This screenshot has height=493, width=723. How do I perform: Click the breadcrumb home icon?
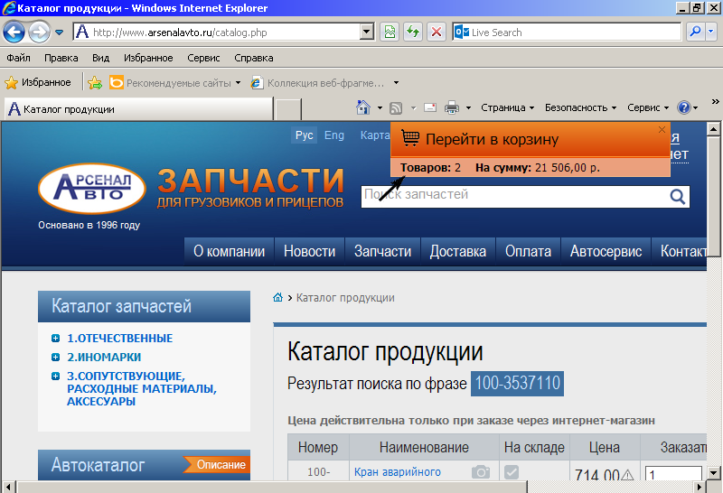click(x=277, y=297)
